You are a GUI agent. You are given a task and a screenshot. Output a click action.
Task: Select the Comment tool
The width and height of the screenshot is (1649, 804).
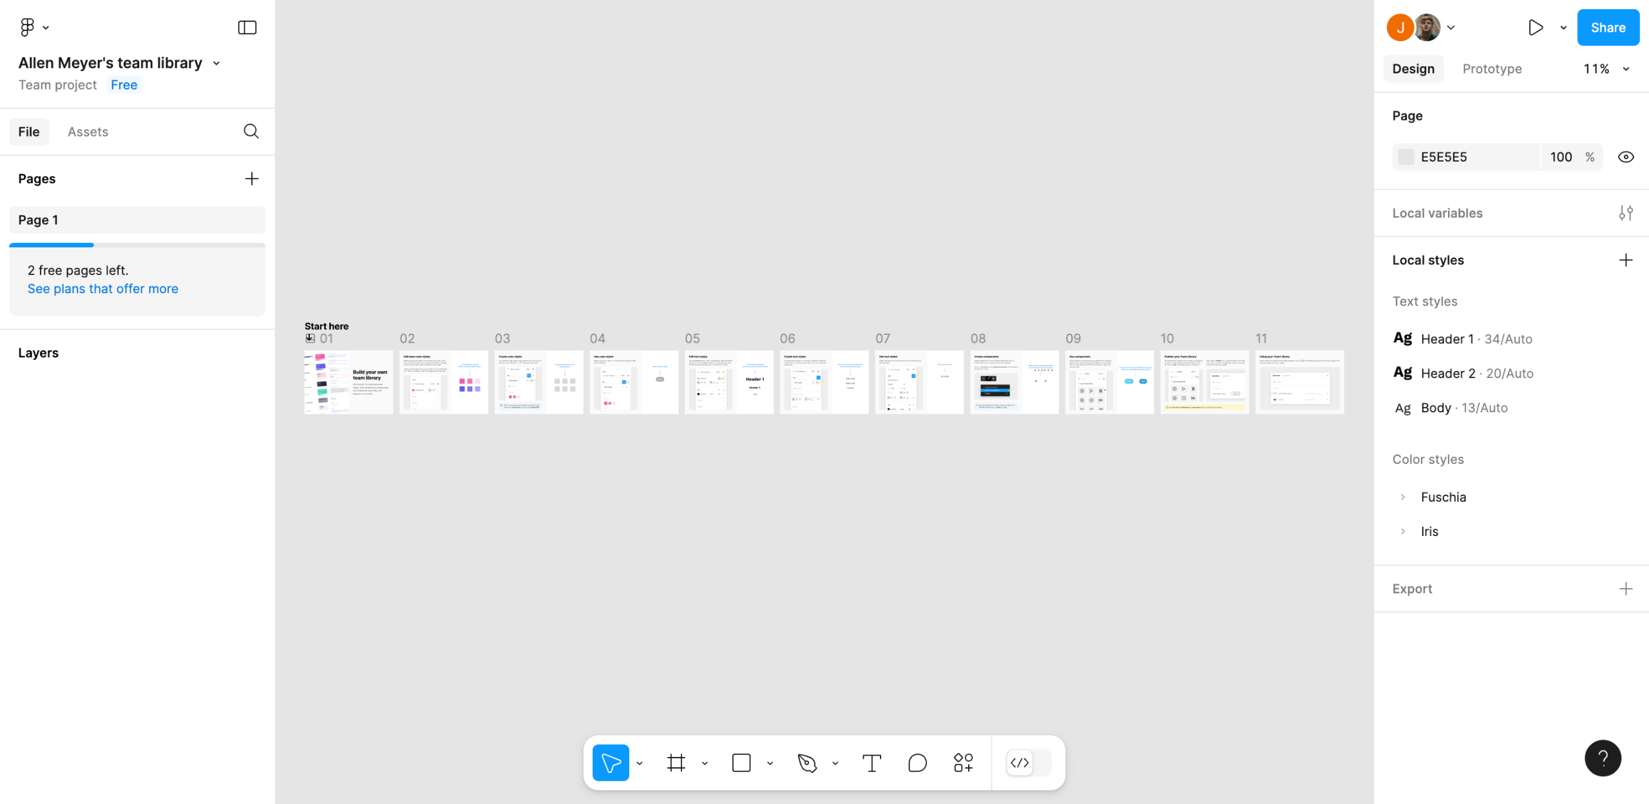tap(917, 763)
